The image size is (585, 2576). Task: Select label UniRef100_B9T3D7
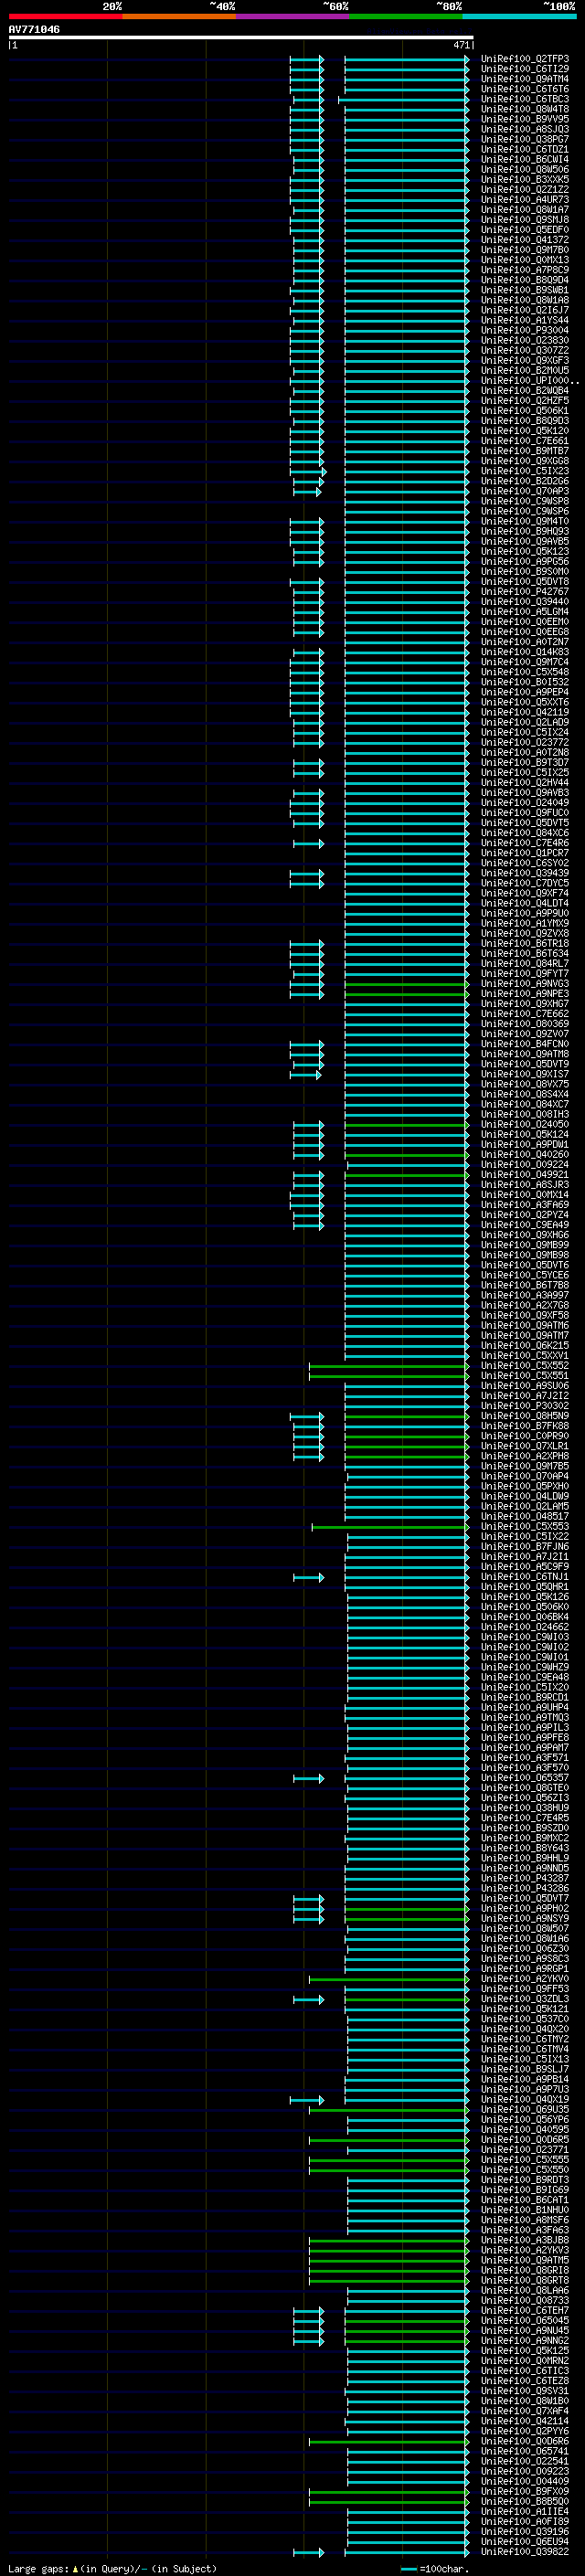click(x=524, y=762)
